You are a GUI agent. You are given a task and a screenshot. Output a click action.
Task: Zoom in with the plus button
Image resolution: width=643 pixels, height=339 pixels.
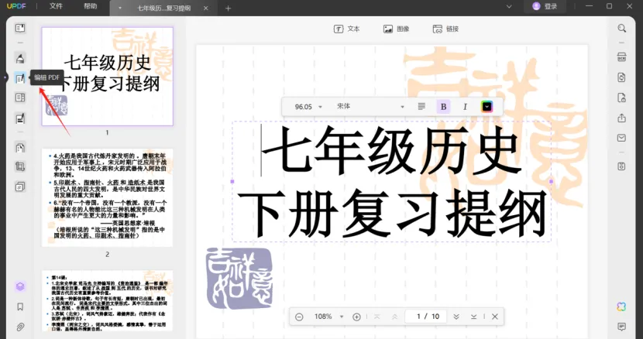tap(357, 317)
